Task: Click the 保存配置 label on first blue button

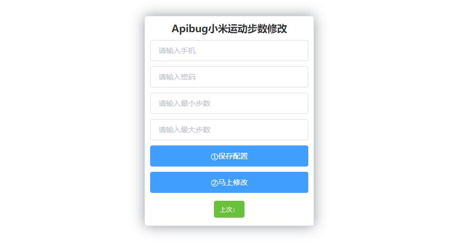Action: pyautogui.click(x=233, y=156)
